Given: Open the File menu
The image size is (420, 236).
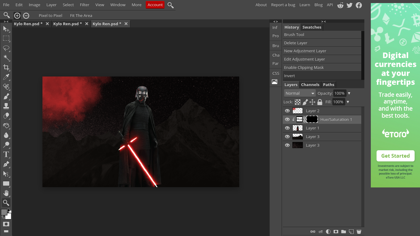Looking at the screenshot, I should tap(6, 5).
